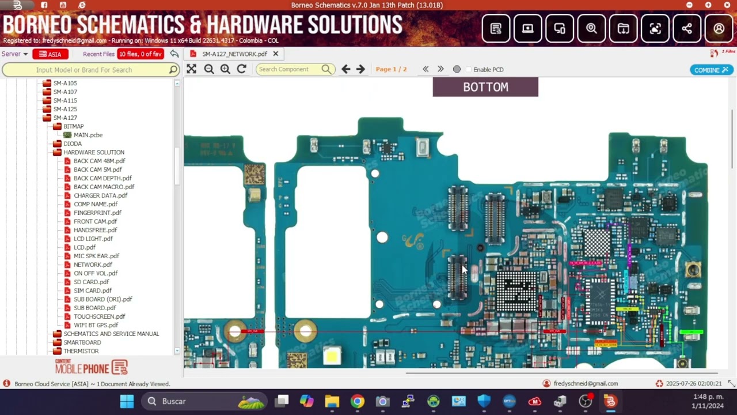Image resolution: width=737 pixels, height=415 pixels.
Task: Open the user account header icon
Action: [x=719, y=29]
